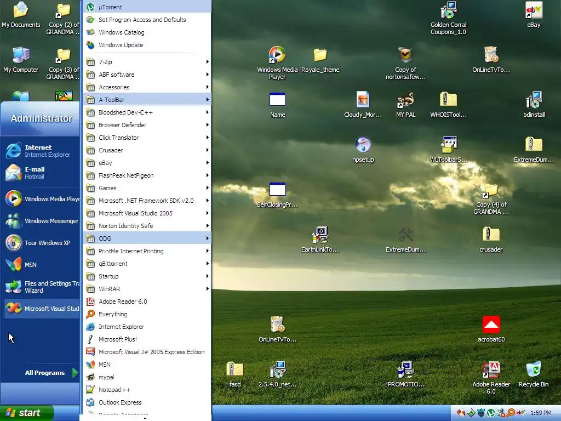Launch Tour Windows XP
561x421 pixels.
[x=41, y=243]
